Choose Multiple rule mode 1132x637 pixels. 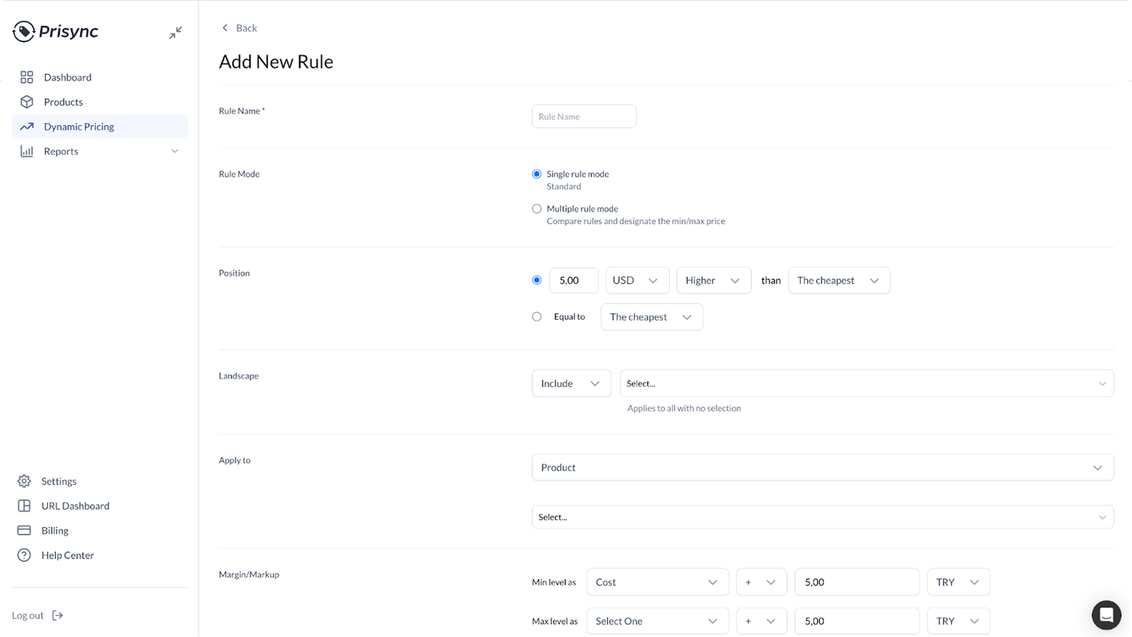pyautogui.click(x=536, y=208)
